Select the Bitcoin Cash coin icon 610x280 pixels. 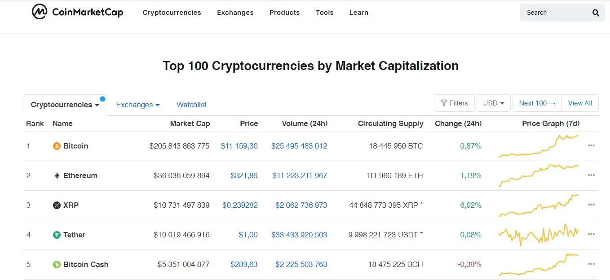point(56,264)
